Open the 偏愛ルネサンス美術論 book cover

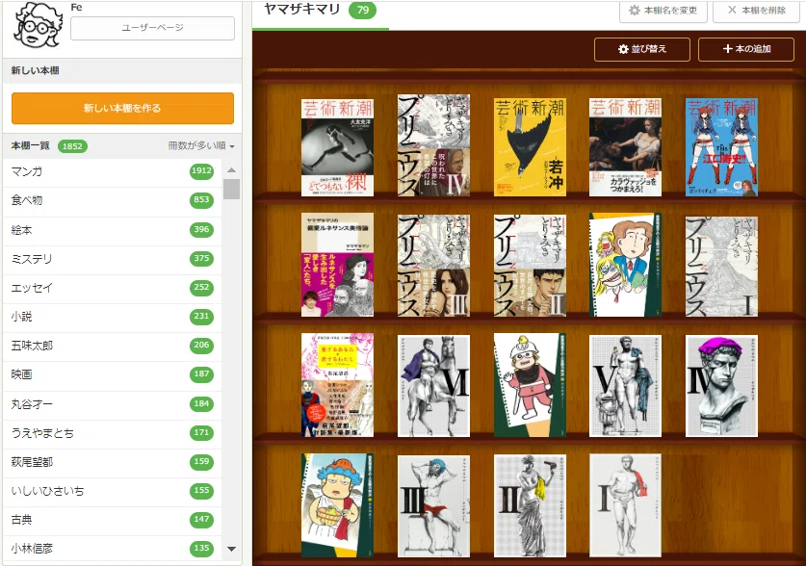click(337, 265)
